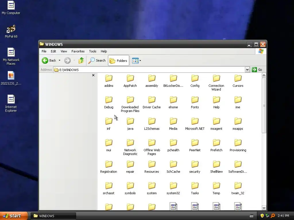Select the Cursors folder
The image size is (294, 220).
click(238, 81)
